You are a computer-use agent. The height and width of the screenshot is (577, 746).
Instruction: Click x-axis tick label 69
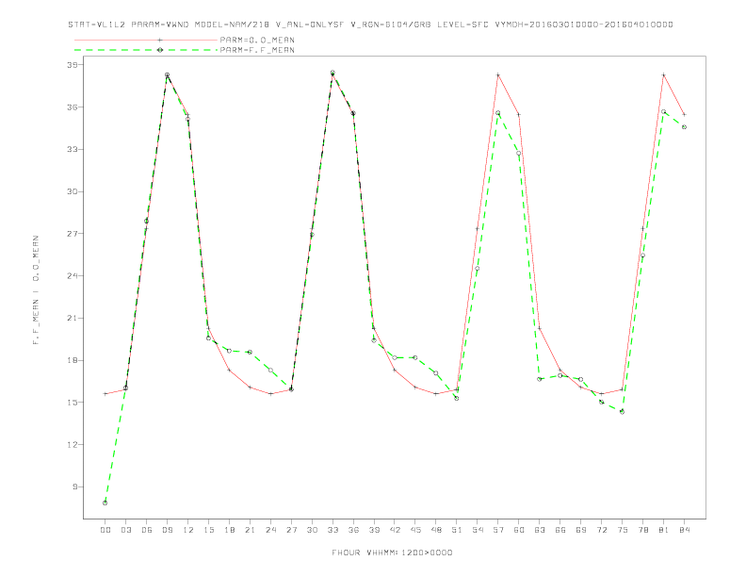[581, 530]
